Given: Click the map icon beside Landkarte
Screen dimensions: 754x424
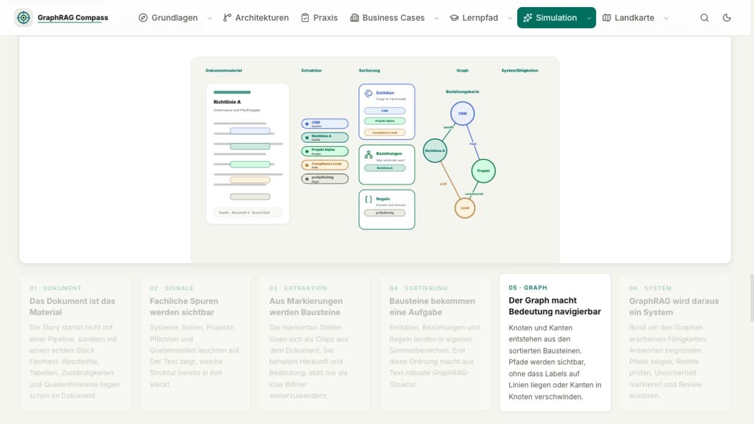Looking at the screenshot, I should point(607,18).
